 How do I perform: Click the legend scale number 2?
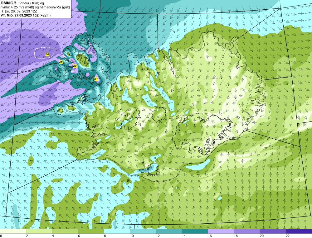27,236
